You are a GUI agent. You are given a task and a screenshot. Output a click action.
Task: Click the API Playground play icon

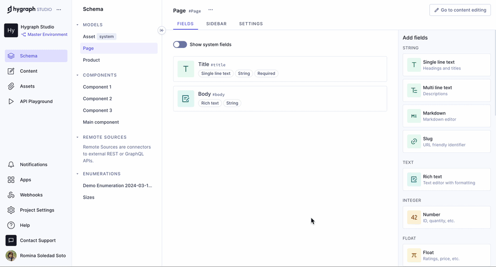[x=11, y=101]
